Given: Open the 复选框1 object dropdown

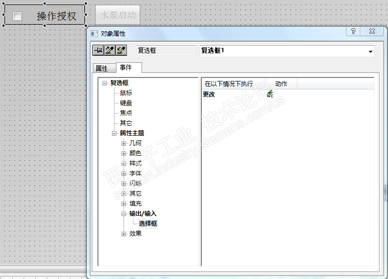Looking at the screenshot, I should (370, 52).
